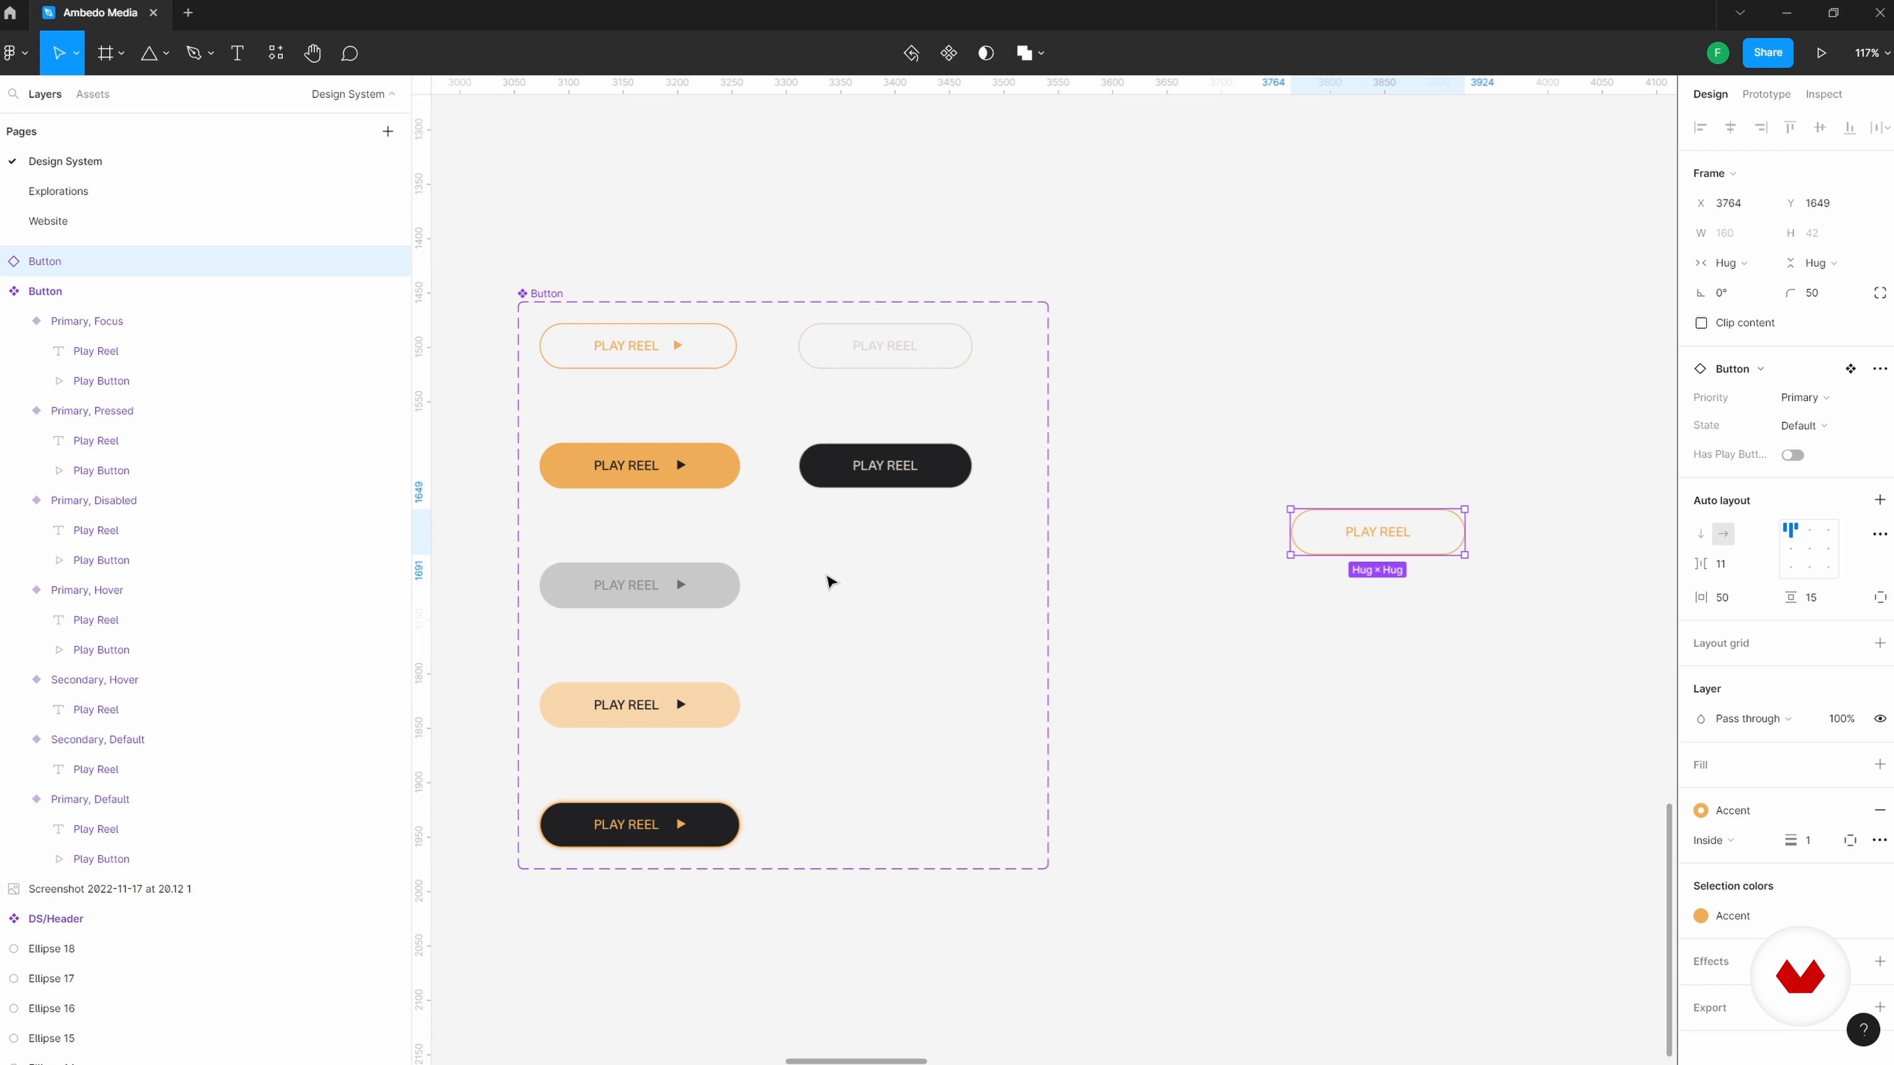Image resolution: width=1894 pixels, height=1065 pixels.
Task: Select the Shape tool triangle icon
Action: [149, 53]
